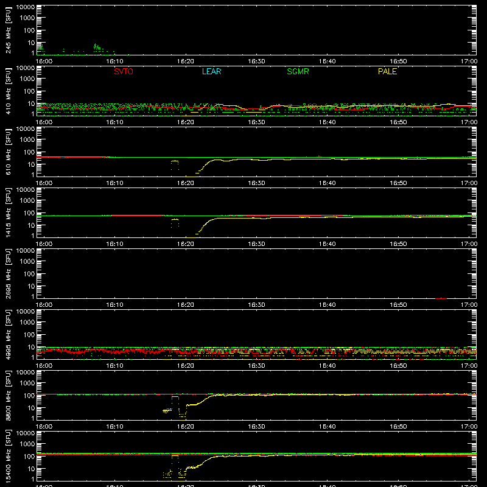Viewport: 487px width, 487px height.
Task: Select 16:20 time label under 4995 MHz panel
Action: [186, 366]
